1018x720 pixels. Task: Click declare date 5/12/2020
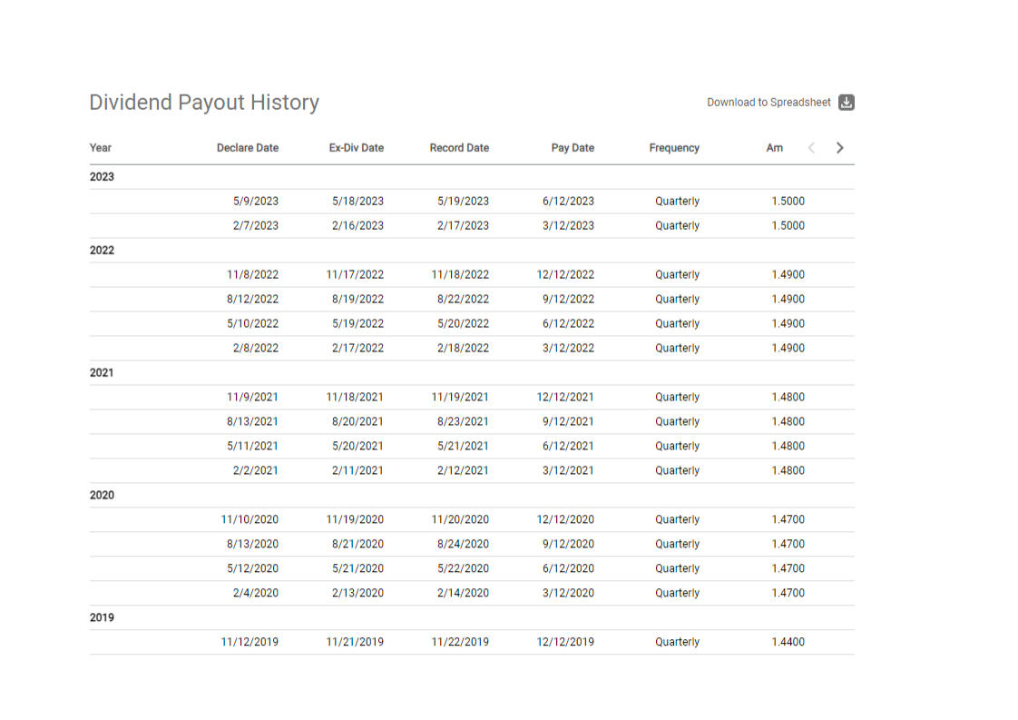pos(252,568)
